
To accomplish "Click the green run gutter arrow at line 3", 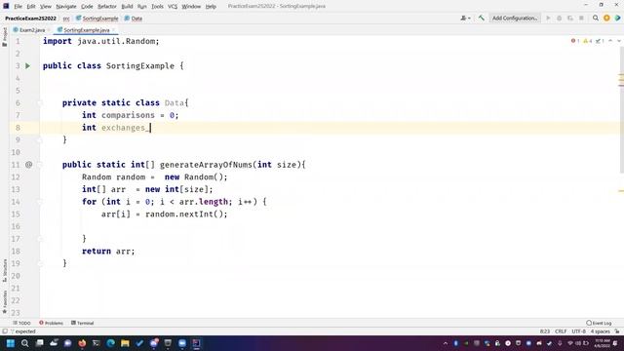I will (x=28, y=66).
